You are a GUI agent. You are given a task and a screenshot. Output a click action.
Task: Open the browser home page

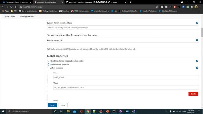16,7
